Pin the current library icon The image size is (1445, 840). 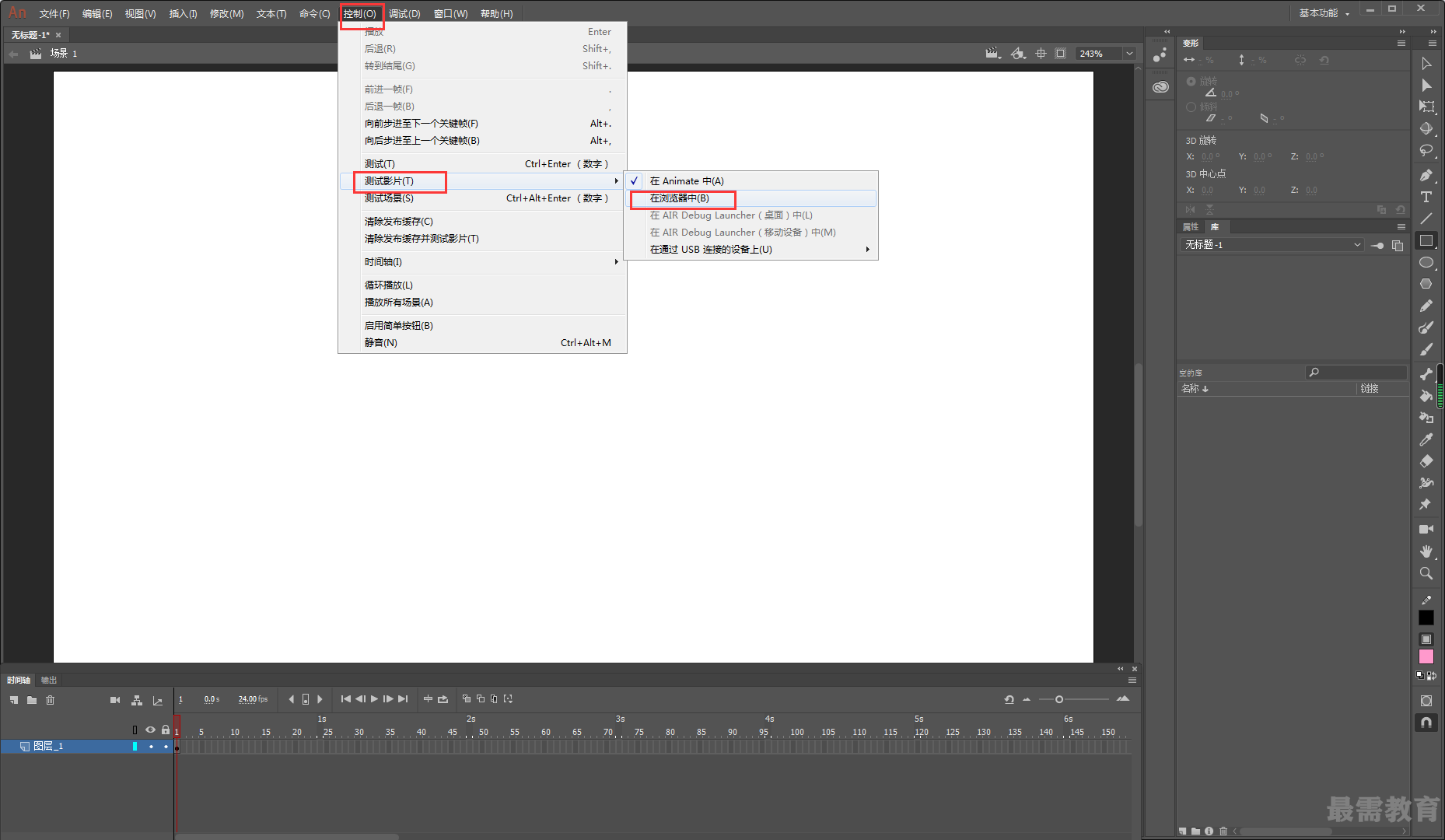point(1377,245)
